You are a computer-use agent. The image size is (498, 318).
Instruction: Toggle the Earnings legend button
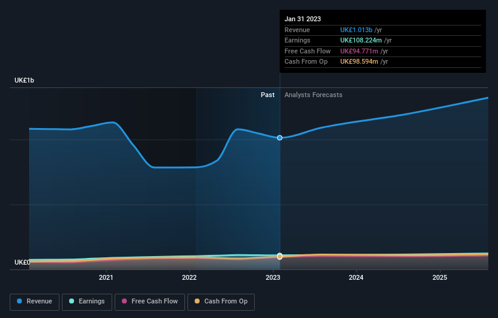tap(87, 302)
